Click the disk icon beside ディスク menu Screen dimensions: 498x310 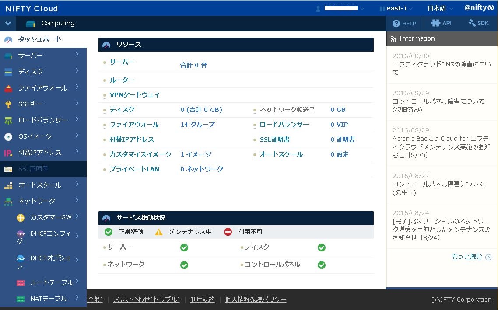(8, 72)
